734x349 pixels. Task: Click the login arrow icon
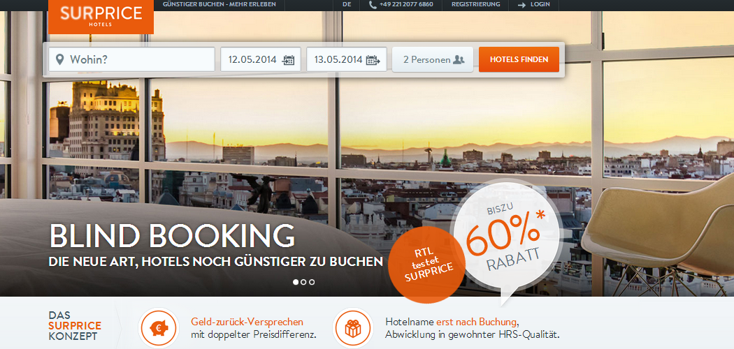pos(521,4)
